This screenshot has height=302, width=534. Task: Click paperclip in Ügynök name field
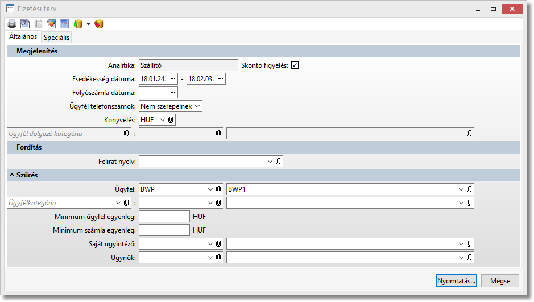(469, 258)
